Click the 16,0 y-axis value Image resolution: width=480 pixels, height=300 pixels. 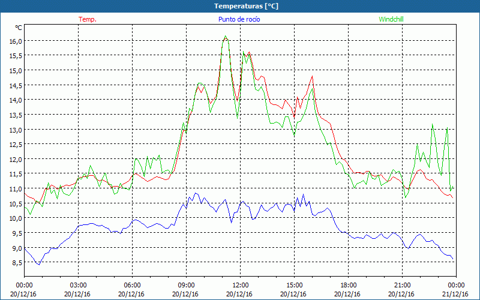[x=16, y=41]
